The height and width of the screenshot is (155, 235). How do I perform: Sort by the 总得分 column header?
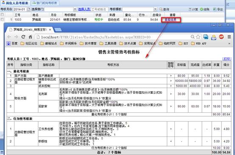(x=157, y=15)
